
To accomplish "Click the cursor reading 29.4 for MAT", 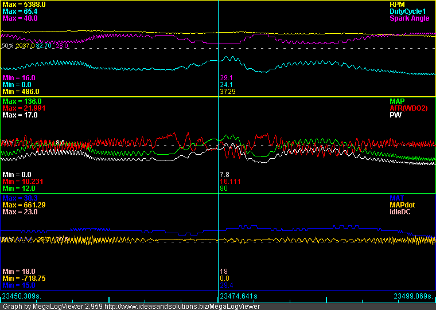I will [x=226, y=285].
